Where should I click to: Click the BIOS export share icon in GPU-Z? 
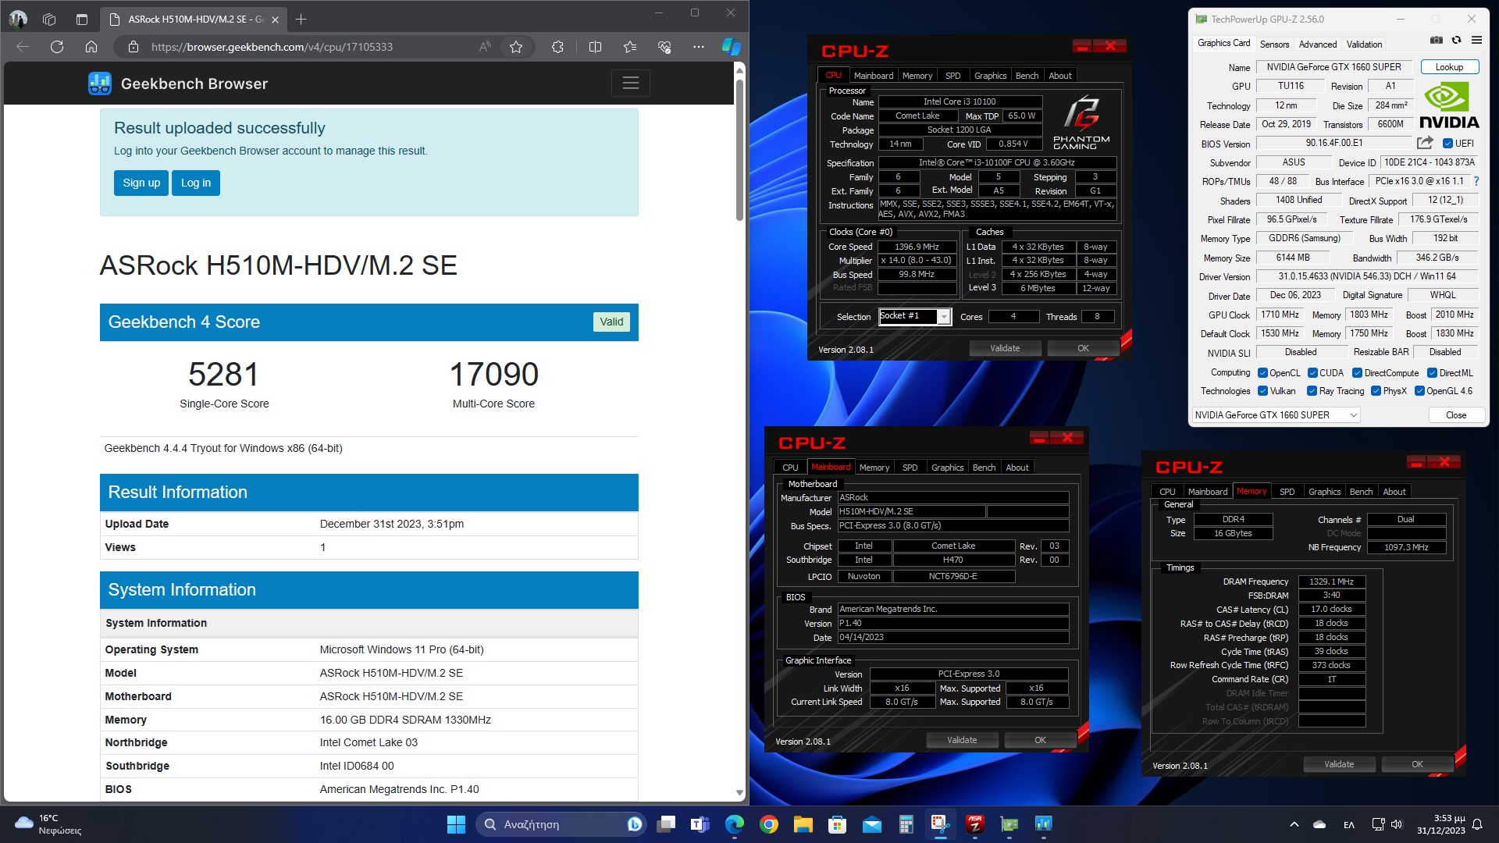tap(1425, 143)
